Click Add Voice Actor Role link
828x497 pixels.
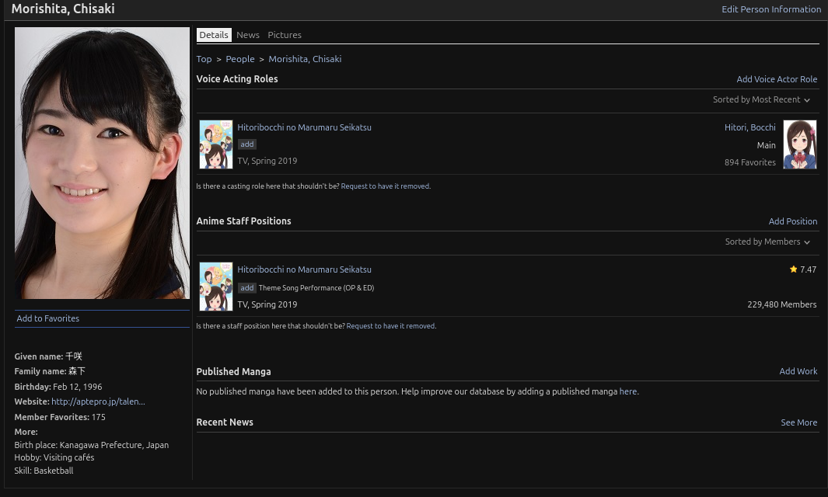[777, 79]
